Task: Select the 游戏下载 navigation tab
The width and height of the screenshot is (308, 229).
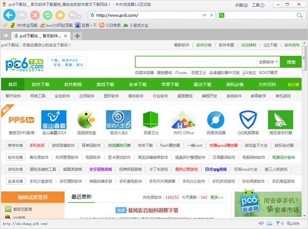Action: (105, 84)
